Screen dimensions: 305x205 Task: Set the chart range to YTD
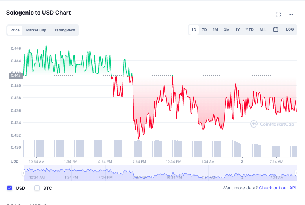(x=249, y=29)
